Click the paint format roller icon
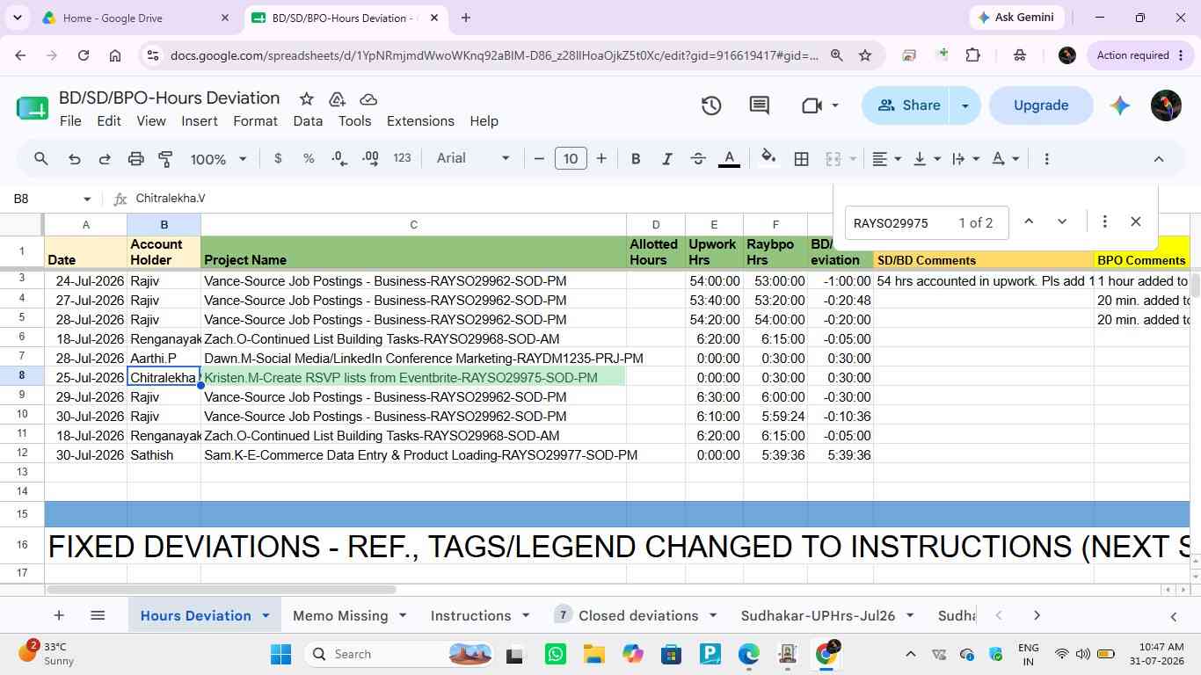The image size is (1201, 675). (165, 159)
